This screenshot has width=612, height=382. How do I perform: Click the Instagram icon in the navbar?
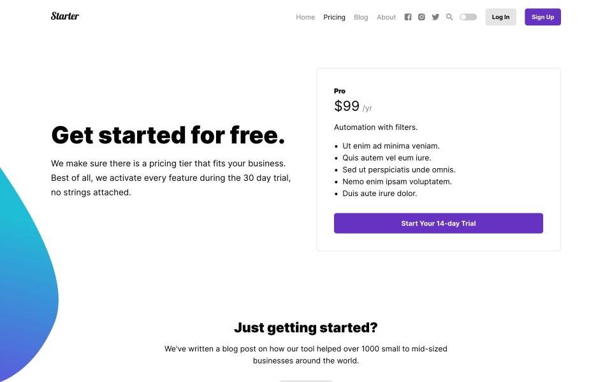pos(421,17)
